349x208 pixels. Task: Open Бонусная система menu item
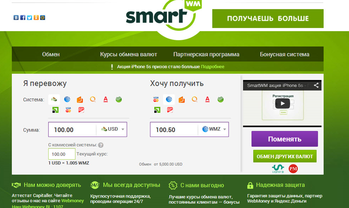coord(285,54)
